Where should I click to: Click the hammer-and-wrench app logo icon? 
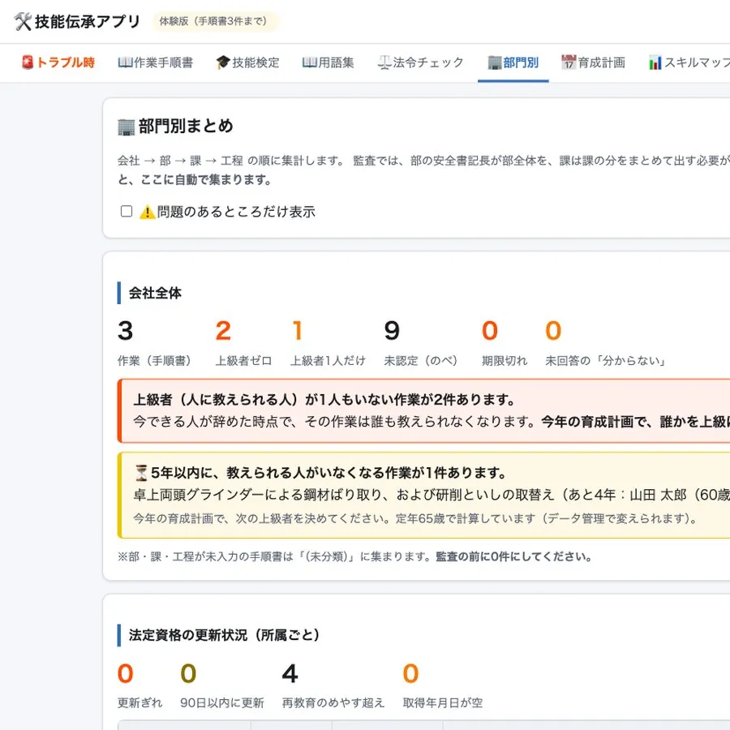pyautogui.click(x=23, y=21)
